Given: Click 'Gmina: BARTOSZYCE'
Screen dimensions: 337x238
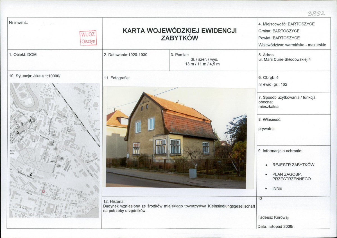Looking at the screenshot, I should (279, 31).
